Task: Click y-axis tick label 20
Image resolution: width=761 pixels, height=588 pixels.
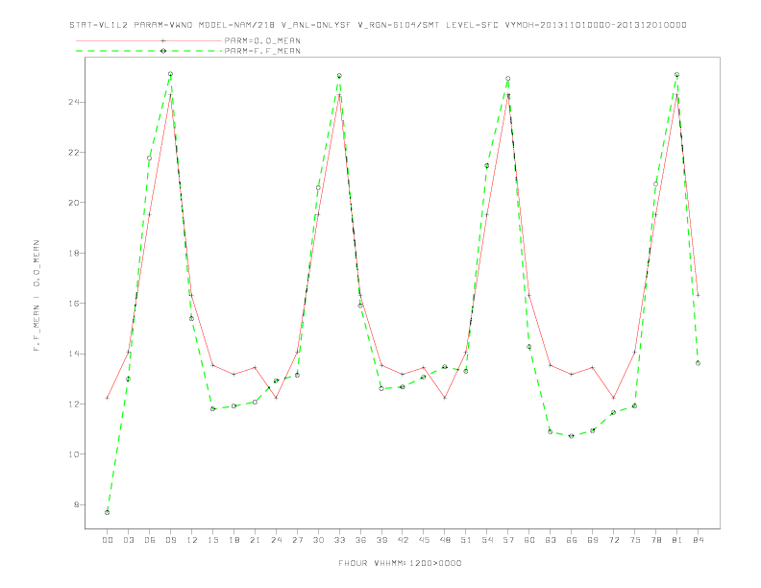Action: pos(74,203)
